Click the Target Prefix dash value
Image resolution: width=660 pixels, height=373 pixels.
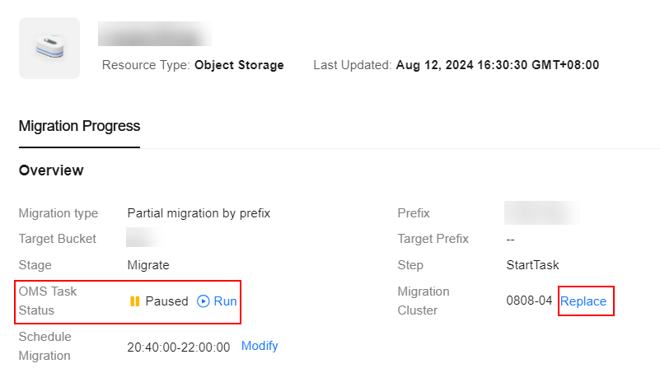[510, 240]
